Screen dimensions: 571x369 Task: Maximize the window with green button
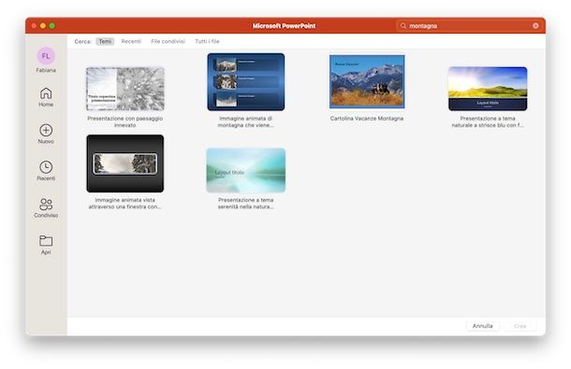coord(52,26)
